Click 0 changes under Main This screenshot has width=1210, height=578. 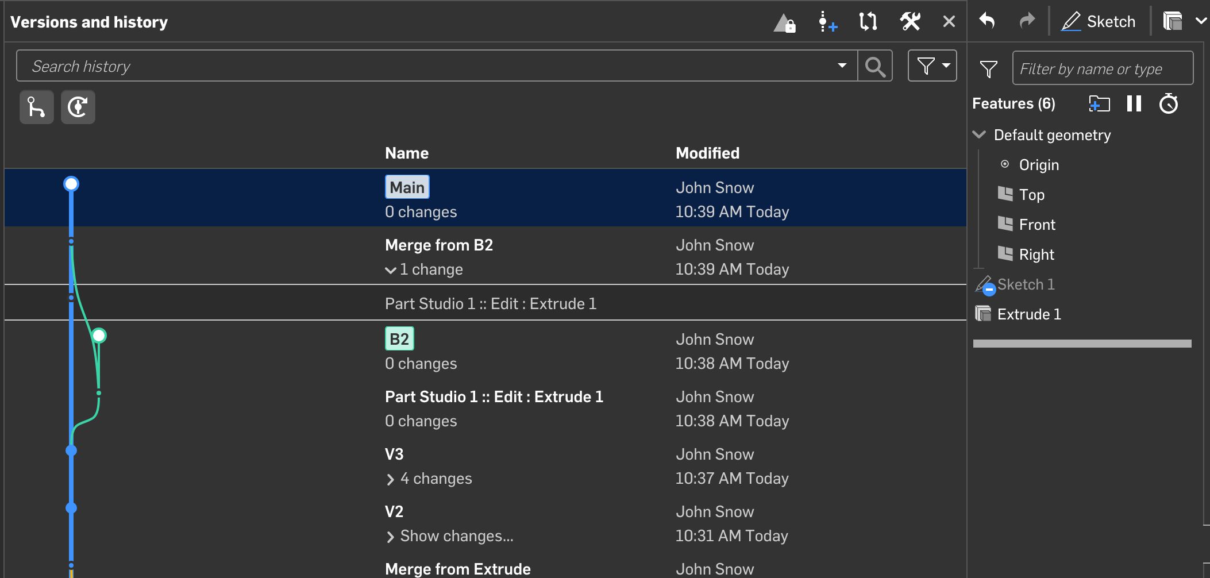pos(421,212)
